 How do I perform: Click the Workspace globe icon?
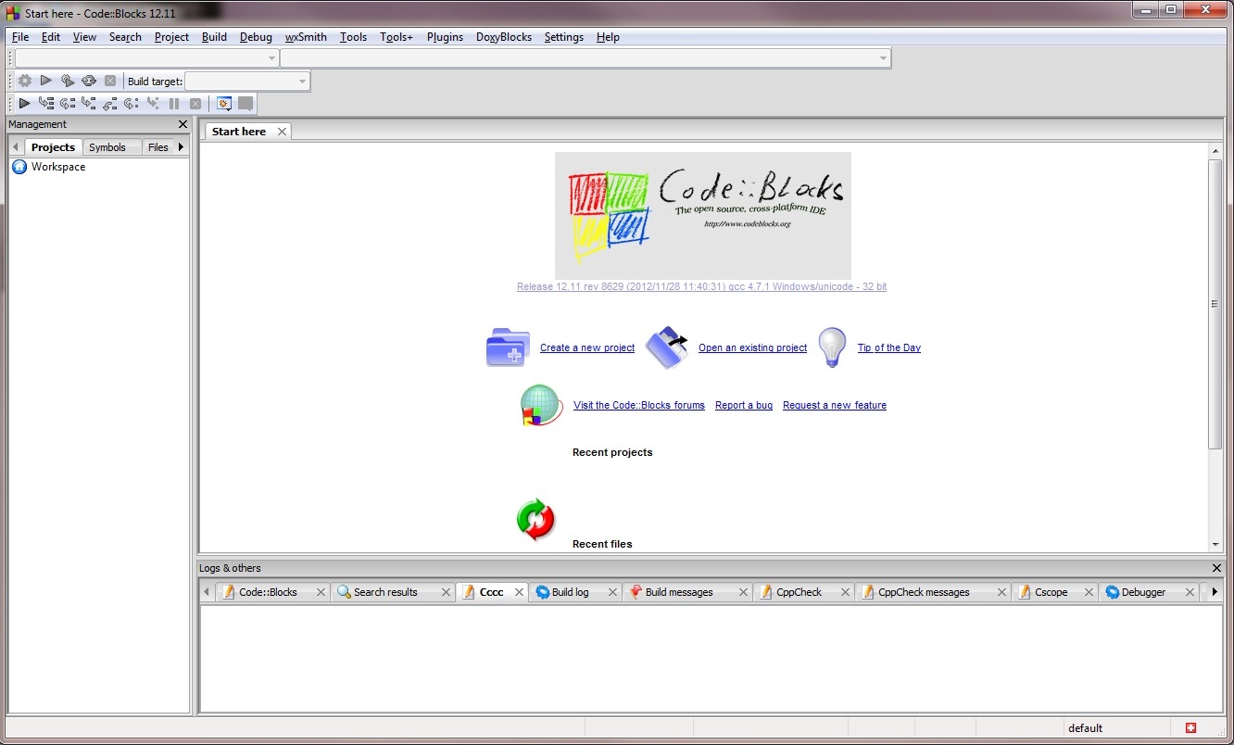[x=19, y=167]
